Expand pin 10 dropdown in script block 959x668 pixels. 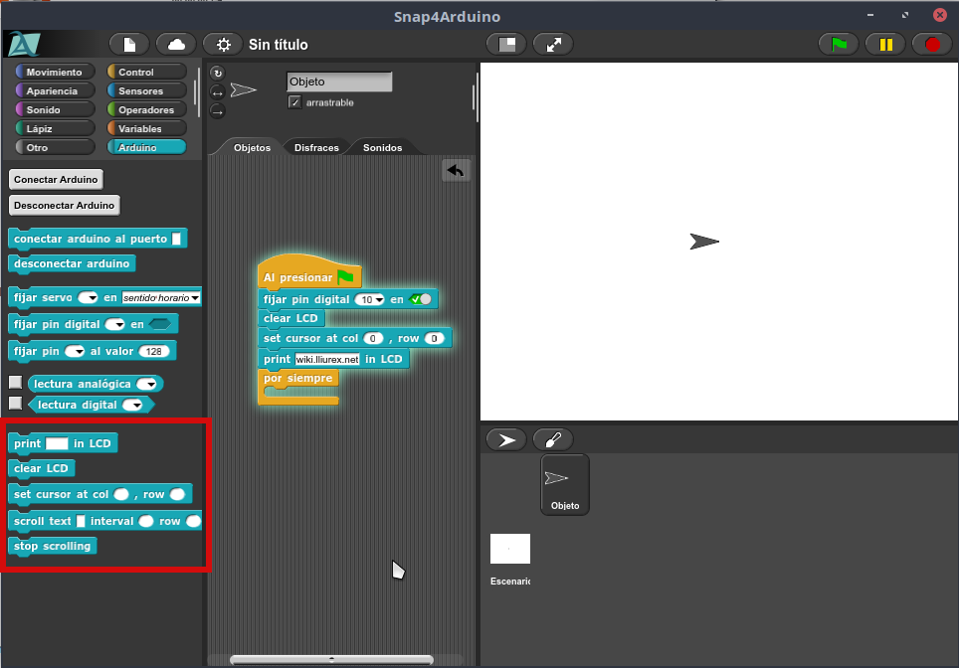tap(377, 299)
